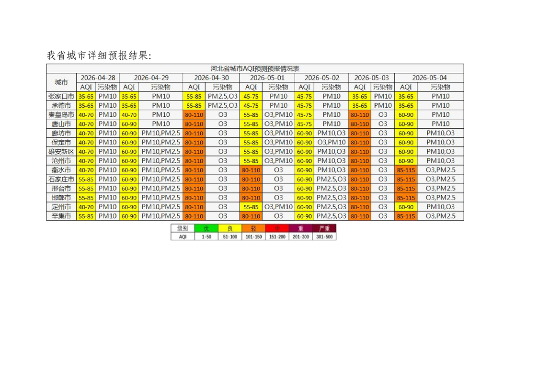Click the AQI subheader under 2026-04-28

pyautogui.click(x=86, y=87)
